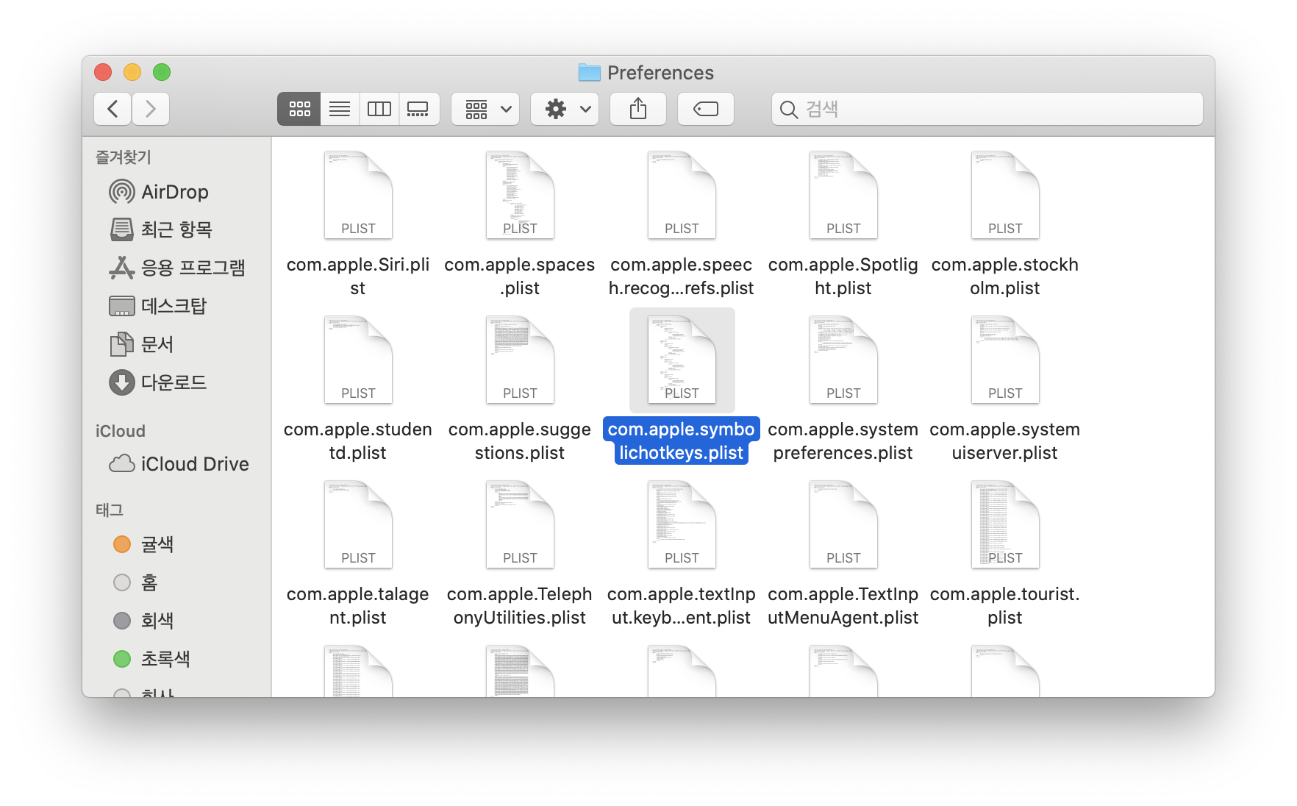1297x806 pixels.
Task: Click the com.apple.symbolichotkeys.plist filename label
Action: pos(682,441)
